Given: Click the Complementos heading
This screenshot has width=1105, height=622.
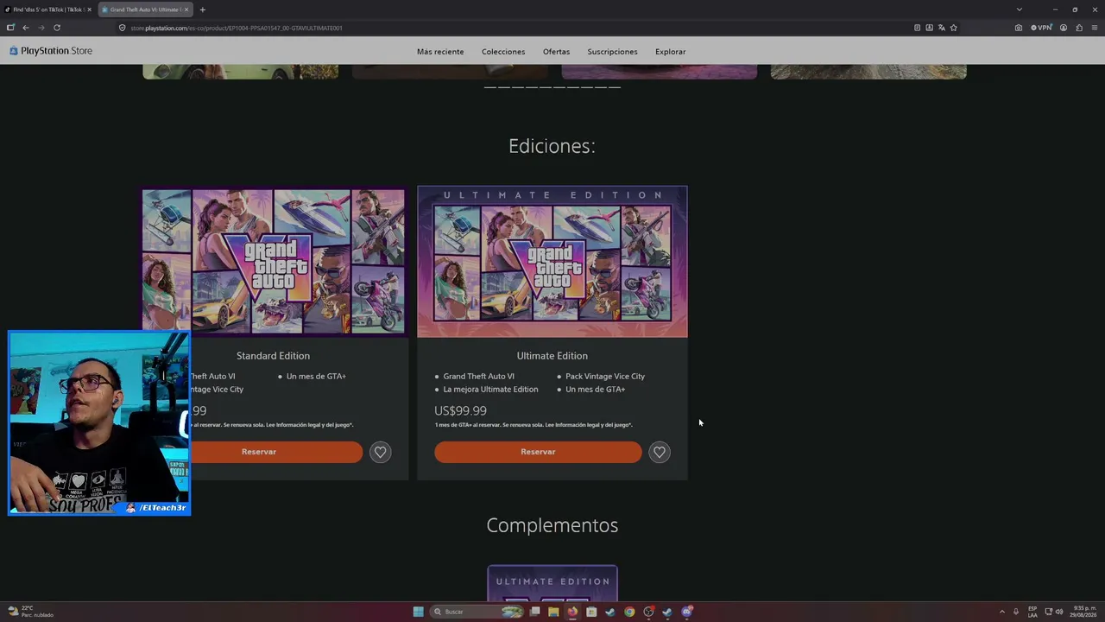Looking at the screenshot, I should [x=552, y=525].
